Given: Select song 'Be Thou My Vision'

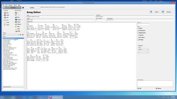Looking at the screenshot, I should click(7, 44).
